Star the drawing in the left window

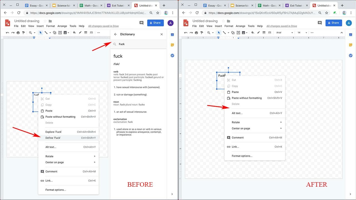click(x=44, y=21)
